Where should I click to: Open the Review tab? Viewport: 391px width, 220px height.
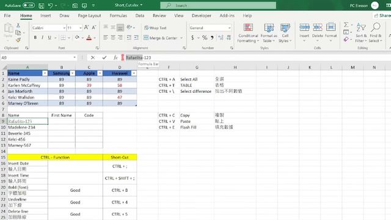[159, 15]
